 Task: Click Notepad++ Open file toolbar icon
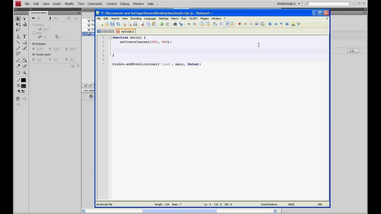tap(107, 24)
